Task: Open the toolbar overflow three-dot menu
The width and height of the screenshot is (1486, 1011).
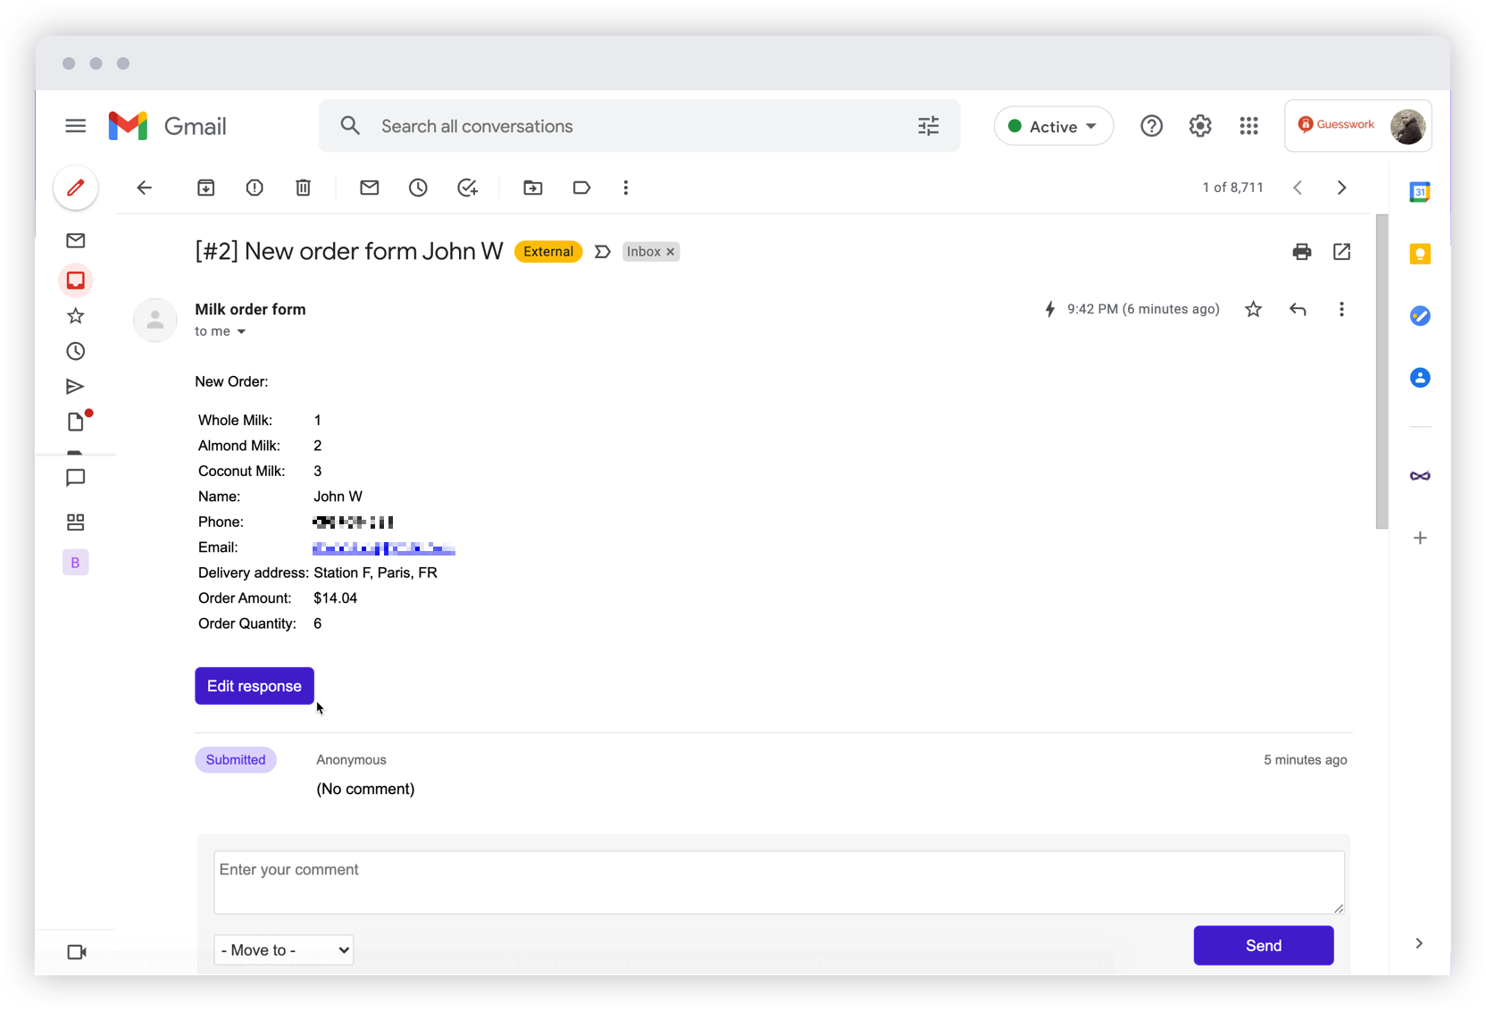Action: pyautogui.click(x=625, y=188)
